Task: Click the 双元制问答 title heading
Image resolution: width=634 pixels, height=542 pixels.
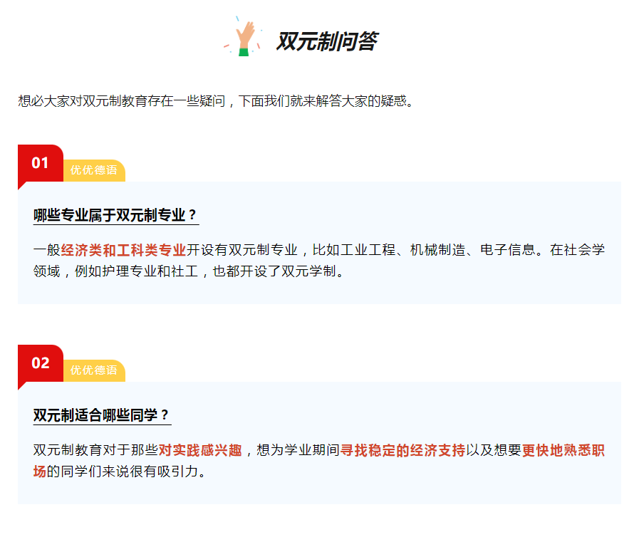Action: [327, 41]
